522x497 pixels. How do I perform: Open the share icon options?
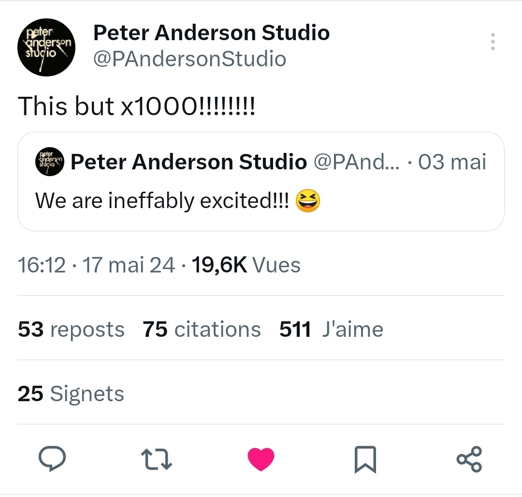click(x=469, y=459)
